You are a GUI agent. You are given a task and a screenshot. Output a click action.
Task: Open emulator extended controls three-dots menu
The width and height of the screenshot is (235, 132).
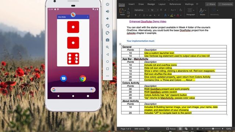click(x=108, y=76)
